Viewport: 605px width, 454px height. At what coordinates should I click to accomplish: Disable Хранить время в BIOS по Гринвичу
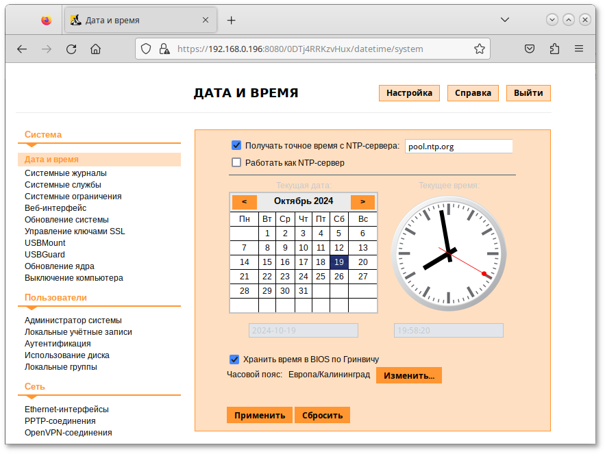(x=234, y=359)
